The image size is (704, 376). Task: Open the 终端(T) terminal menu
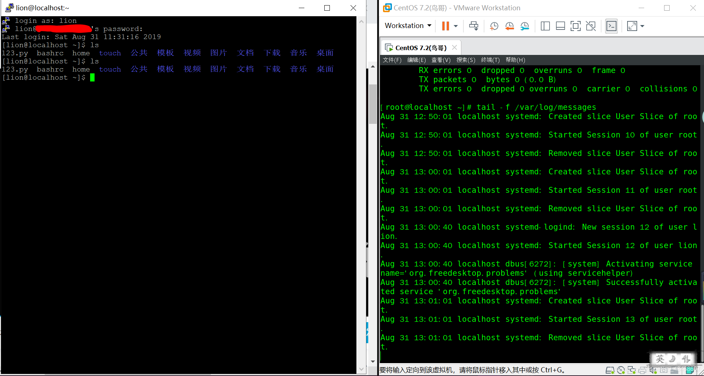pos(490,60)
